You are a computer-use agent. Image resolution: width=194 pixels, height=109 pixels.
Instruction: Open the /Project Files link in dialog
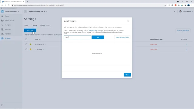[93, 31]
